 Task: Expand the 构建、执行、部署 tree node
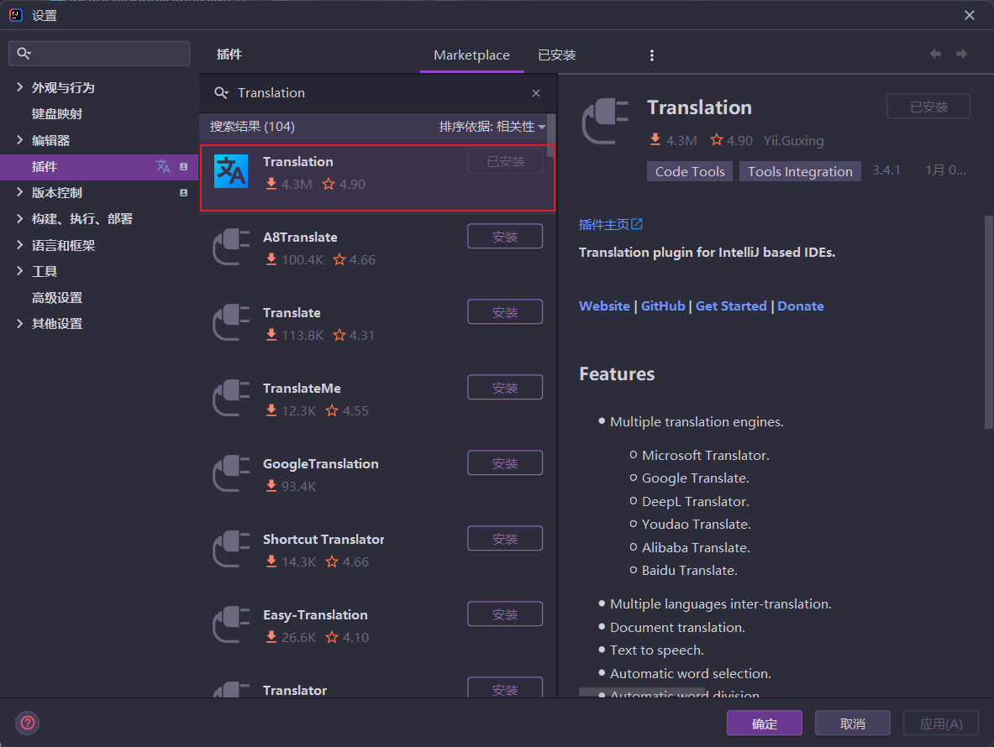[x=19, y=218]
